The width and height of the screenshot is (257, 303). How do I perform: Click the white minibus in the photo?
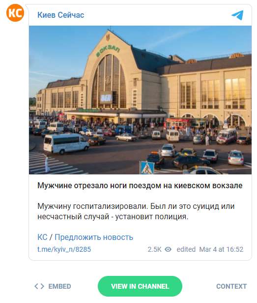[66, 143]
